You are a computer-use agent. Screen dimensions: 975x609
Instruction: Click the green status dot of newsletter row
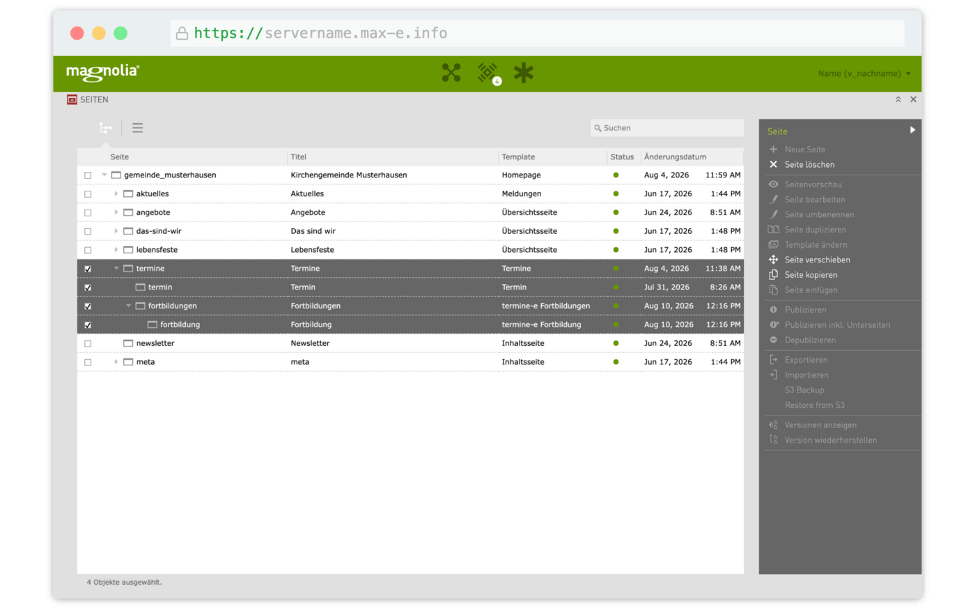[x=616, y=343]
